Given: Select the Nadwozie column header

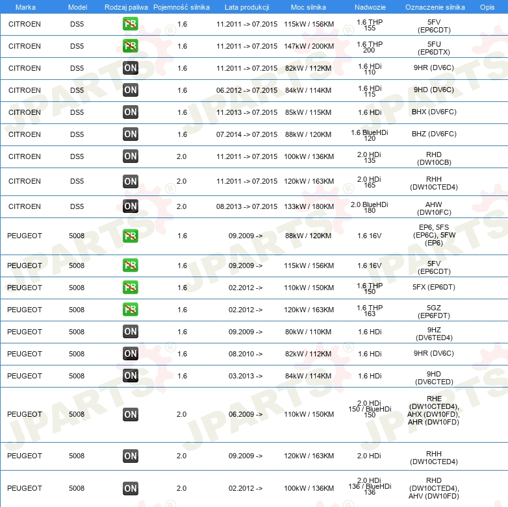Looking at the screenshot, I should (370, 6).
